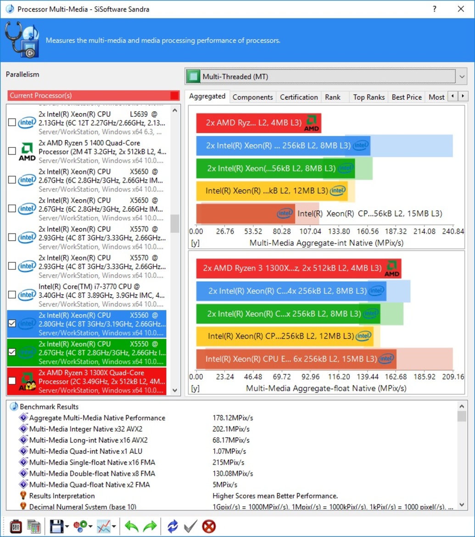
Task: Click the tab strip left scroll arrow
Action: click(453, 96)
